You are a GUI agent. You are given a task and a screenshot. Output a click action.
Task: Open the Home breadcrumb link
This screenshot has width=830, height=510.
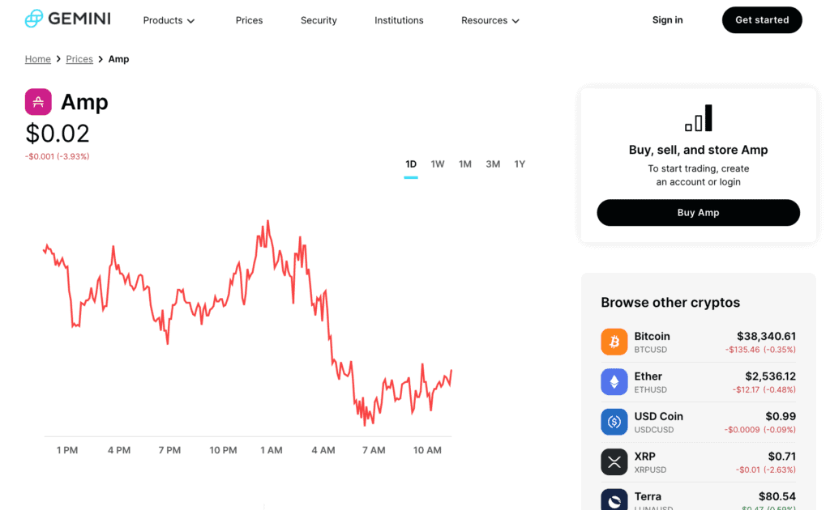37,58
